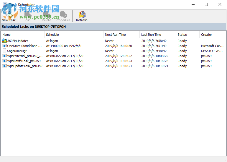Click last run time '2019/8/5 7:51:40'

(154, 46)
